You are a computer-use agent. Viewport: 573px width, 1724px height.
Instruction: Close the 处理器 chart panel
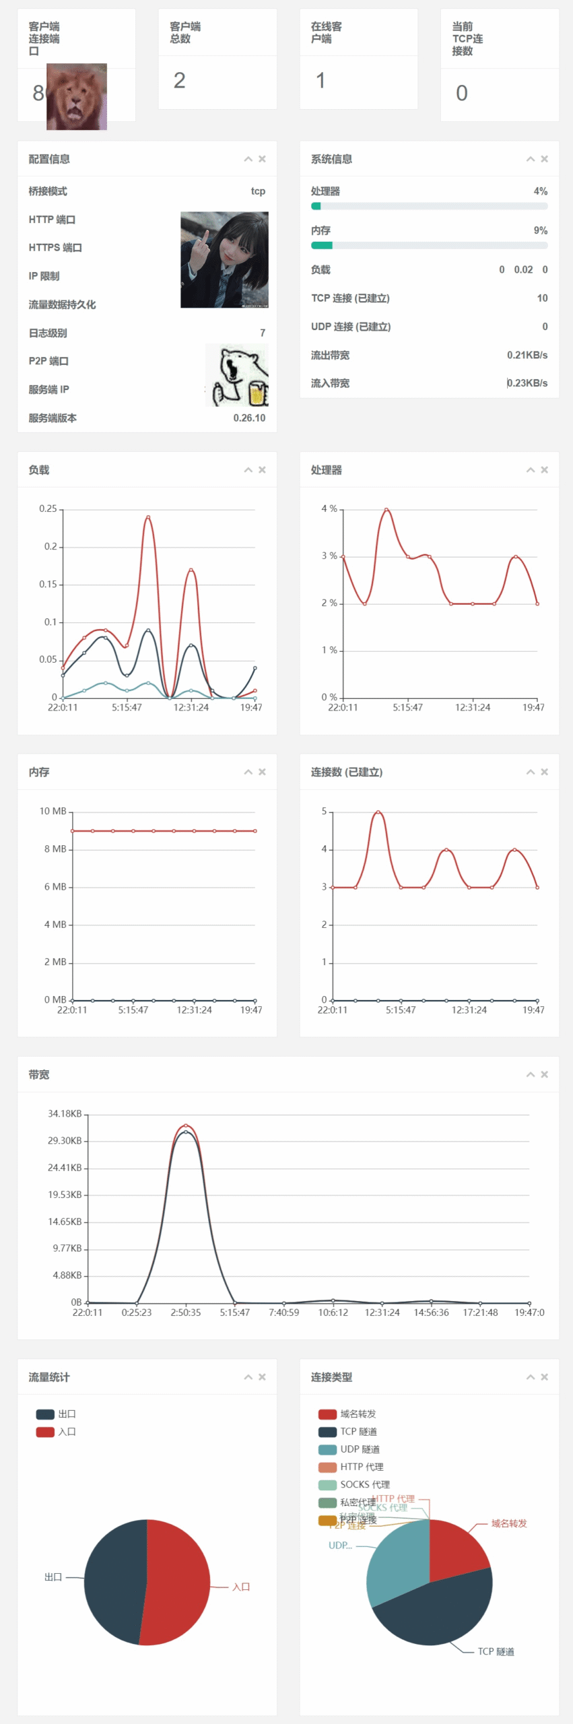pyautogui.click(x=544, y=469)
